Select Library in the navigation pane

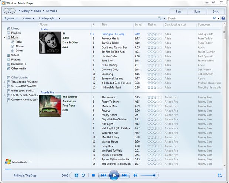pyautogui.click(x=15, y=29)
